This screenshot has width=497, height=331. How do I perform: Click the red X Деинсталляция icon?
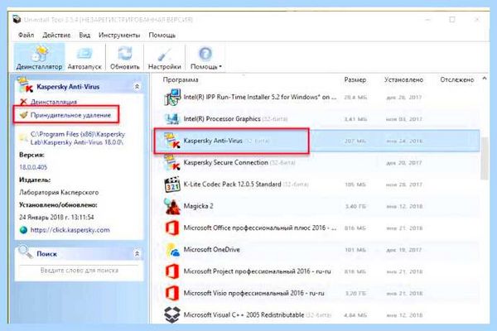point(23,102)
